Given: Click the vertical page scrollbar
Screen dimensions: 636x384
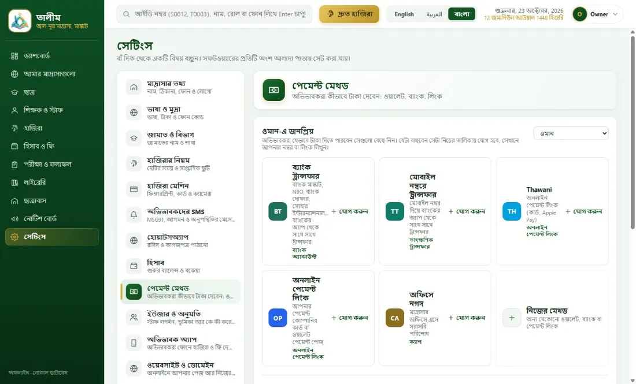Looking at the screenshot, I should (633, 132).
